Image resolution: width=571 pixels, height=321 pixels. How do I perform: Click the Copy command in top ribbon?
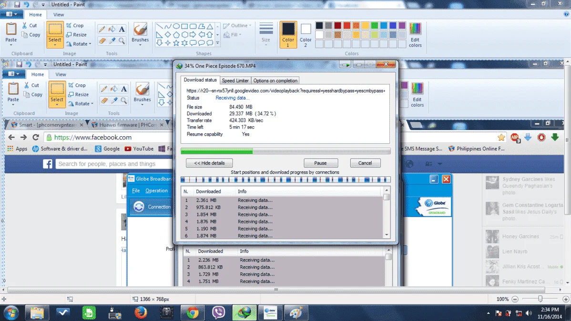click(31, 35)
